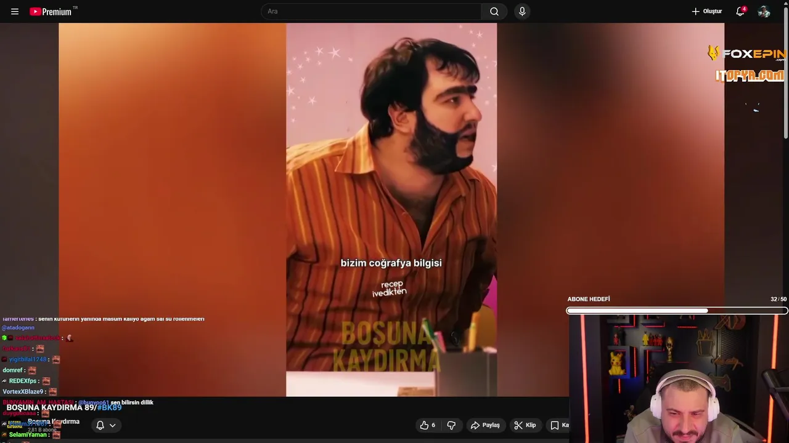Click chat username SelamiYaman

[x=28, y=435]
